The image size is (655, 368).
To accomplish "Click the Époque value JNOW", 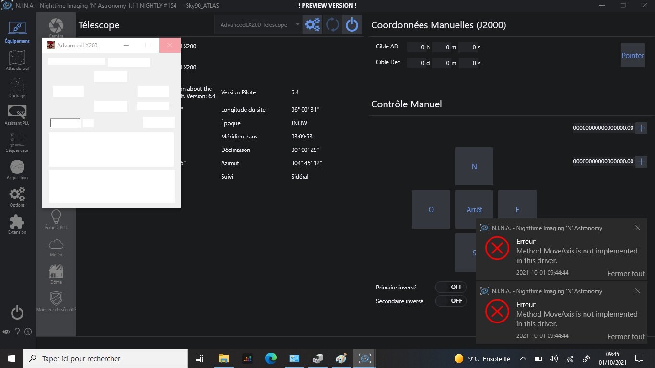I will pyautogui.click(x=300, y=123).
